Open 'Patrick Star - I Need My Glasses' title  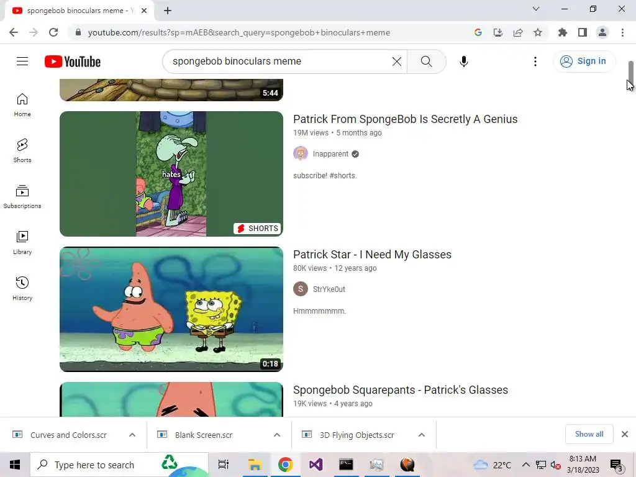point(372,254)
